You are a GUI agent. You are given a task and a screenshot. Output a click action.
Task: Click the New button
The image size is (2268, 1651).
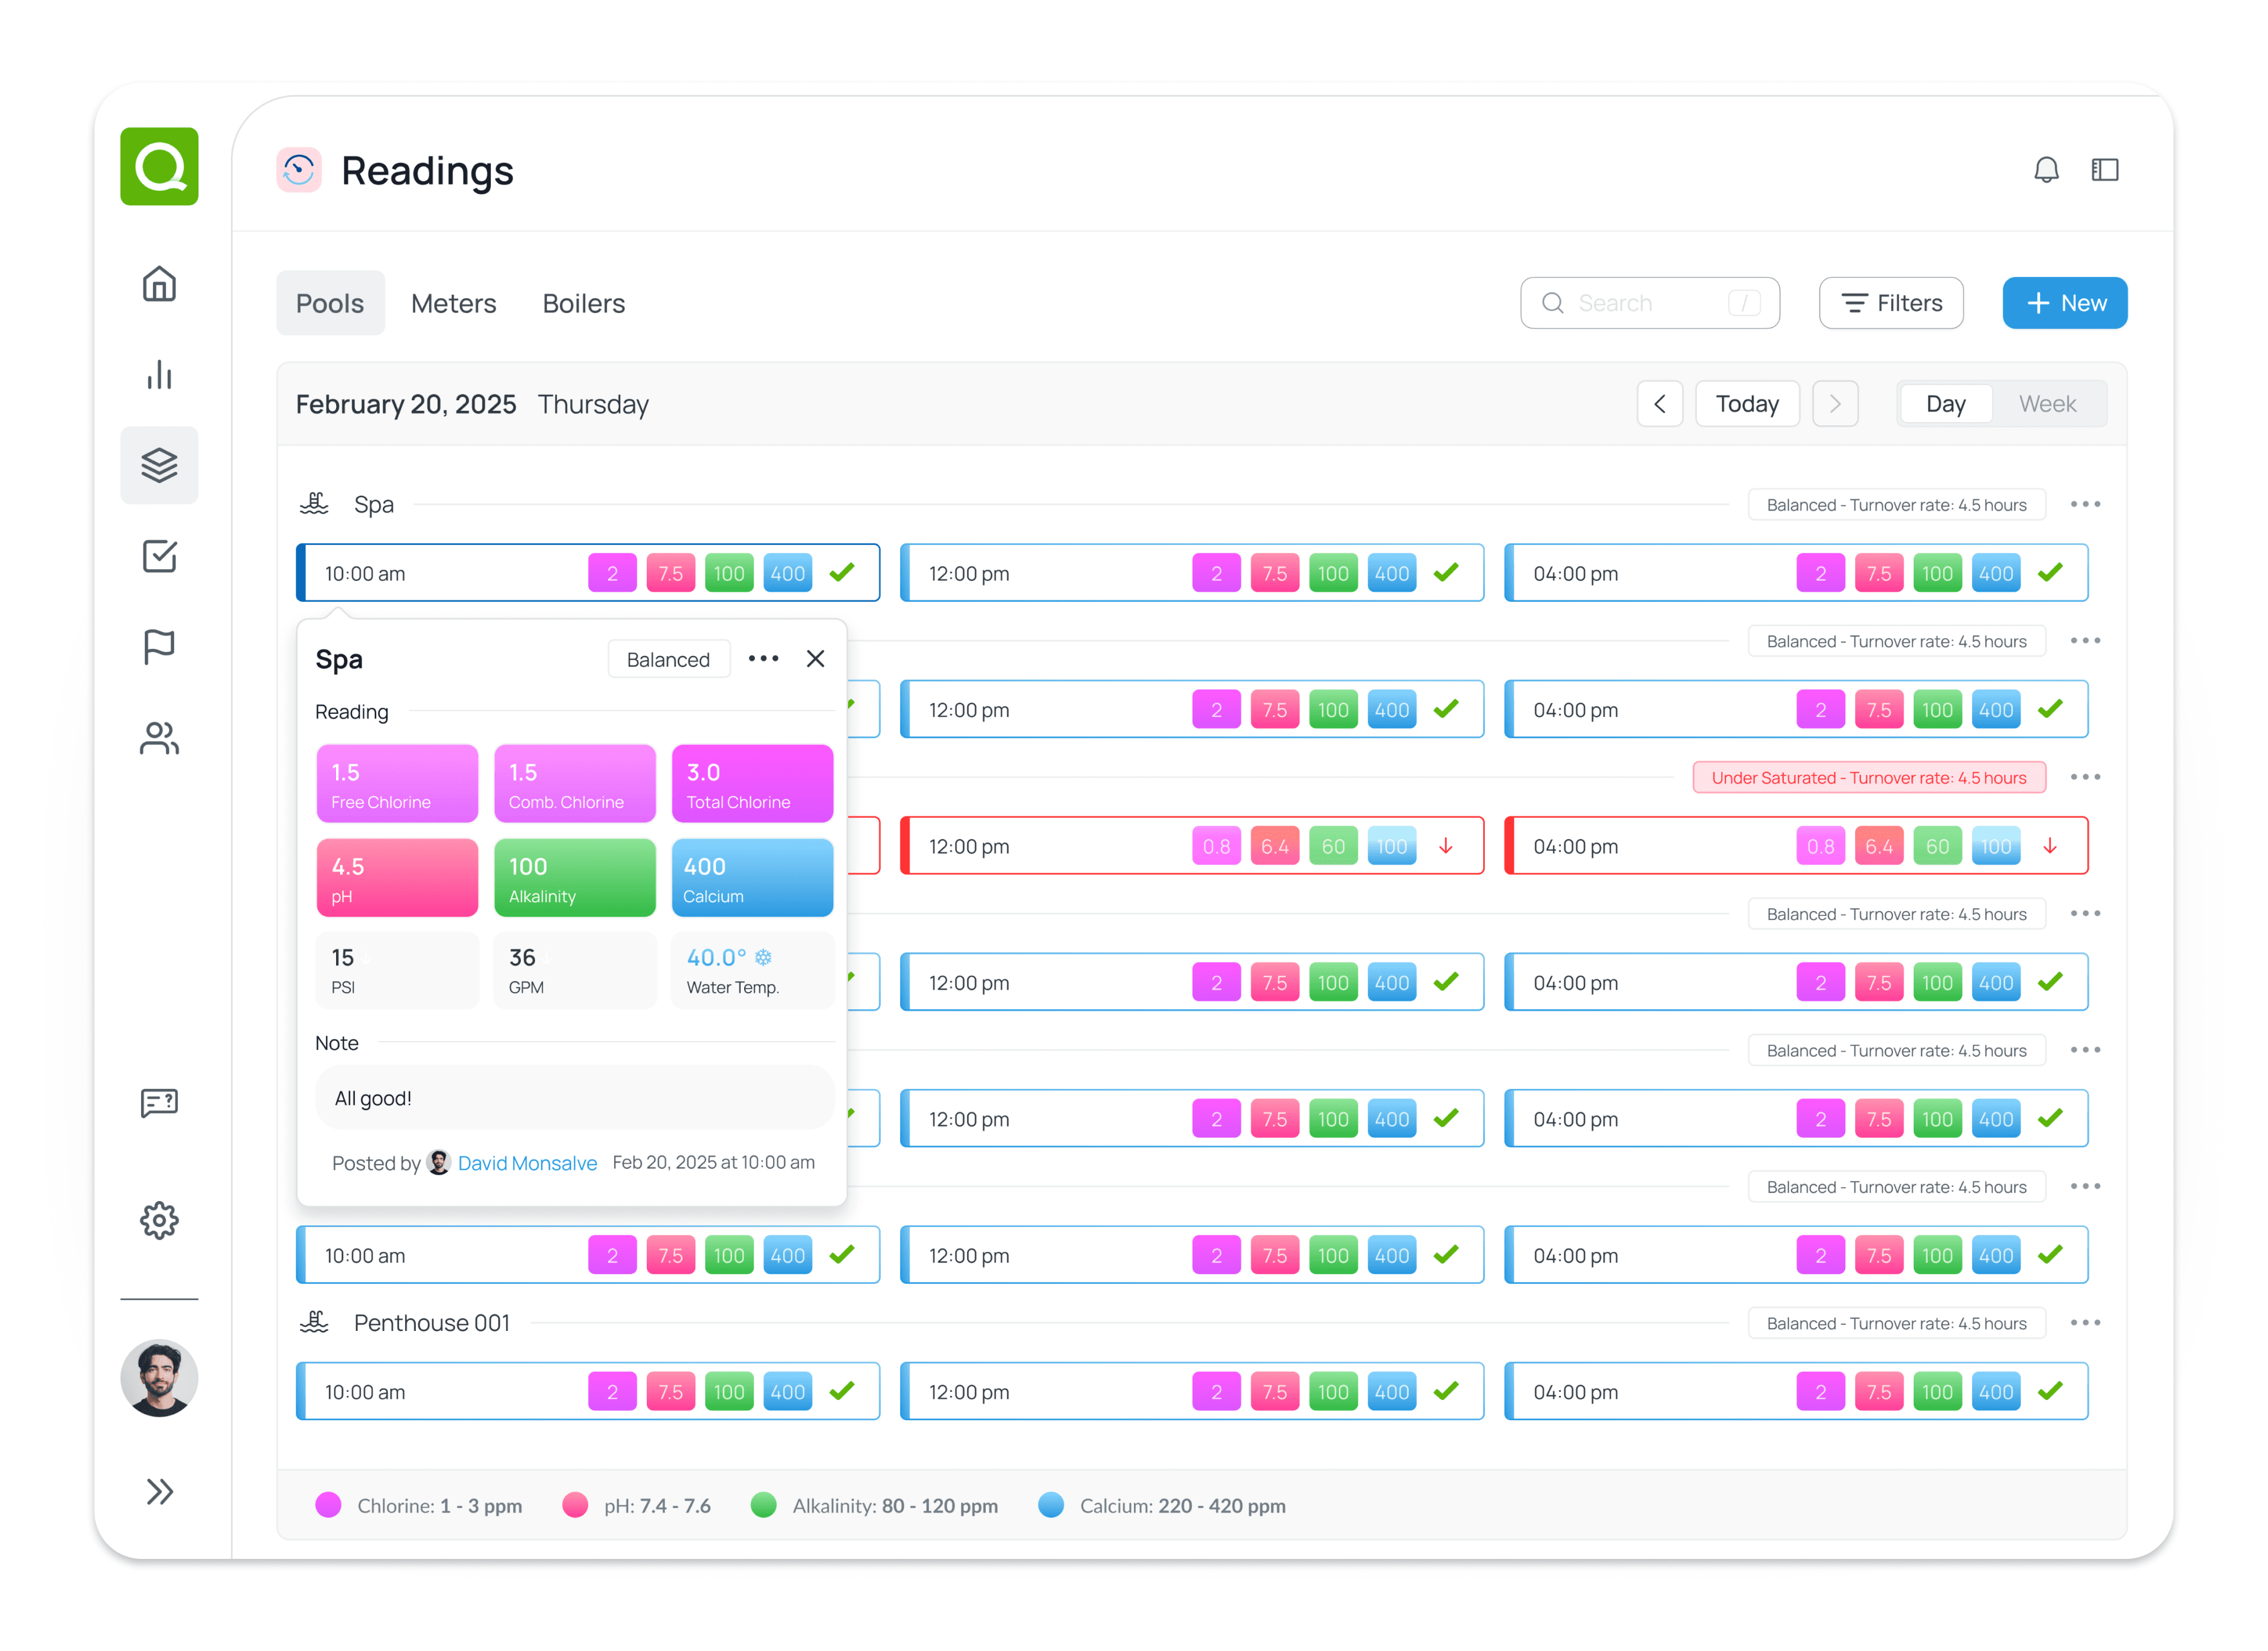(x=2064, y=303)
